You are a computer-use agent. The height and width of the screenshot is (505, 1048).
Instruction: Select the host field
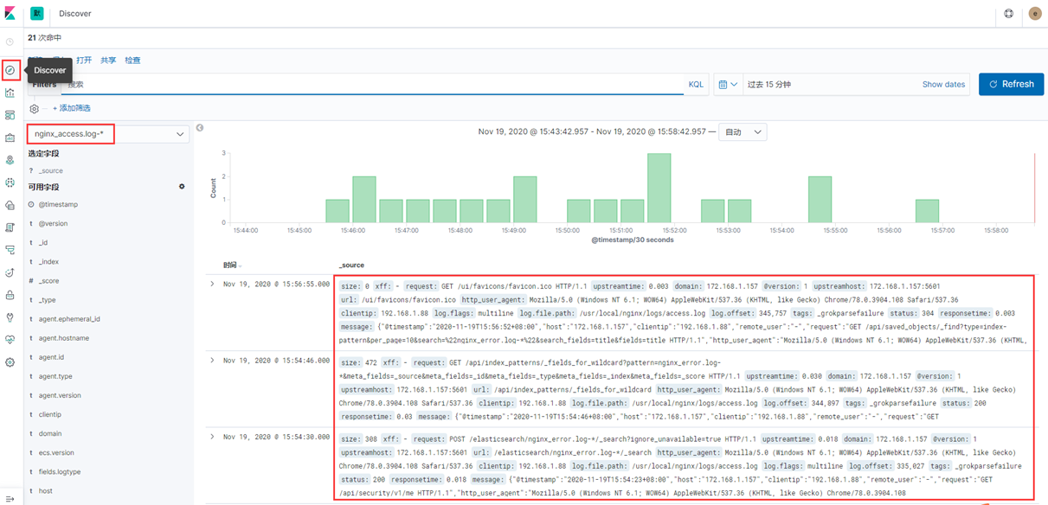pos(45,490)
